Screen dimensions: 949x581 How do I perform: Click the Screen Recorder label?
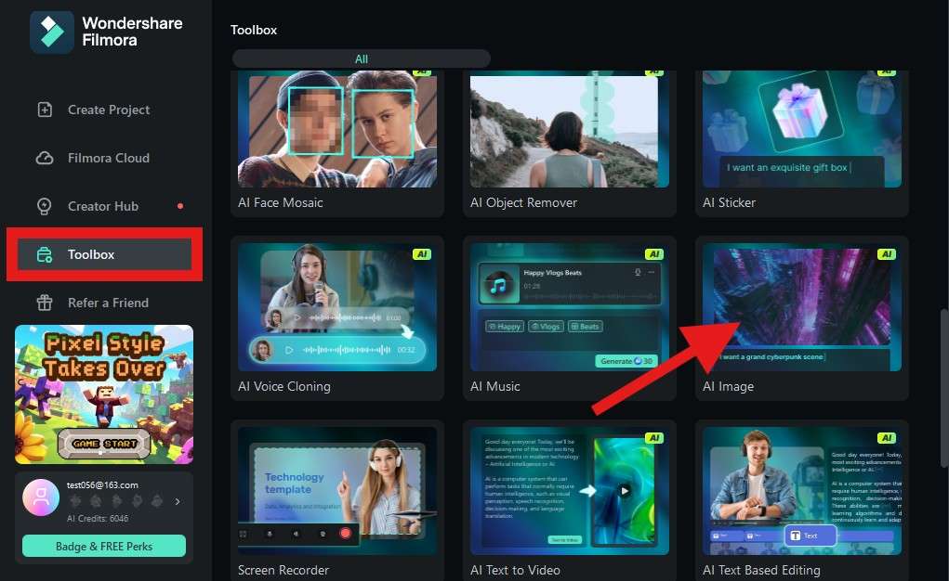(x=283, y=570)
